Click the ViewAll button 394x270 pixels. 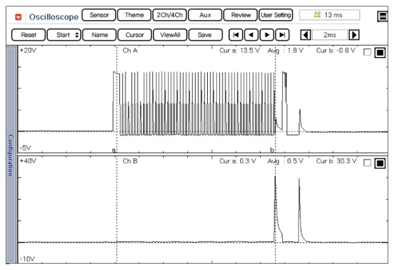tap(170, 35)
